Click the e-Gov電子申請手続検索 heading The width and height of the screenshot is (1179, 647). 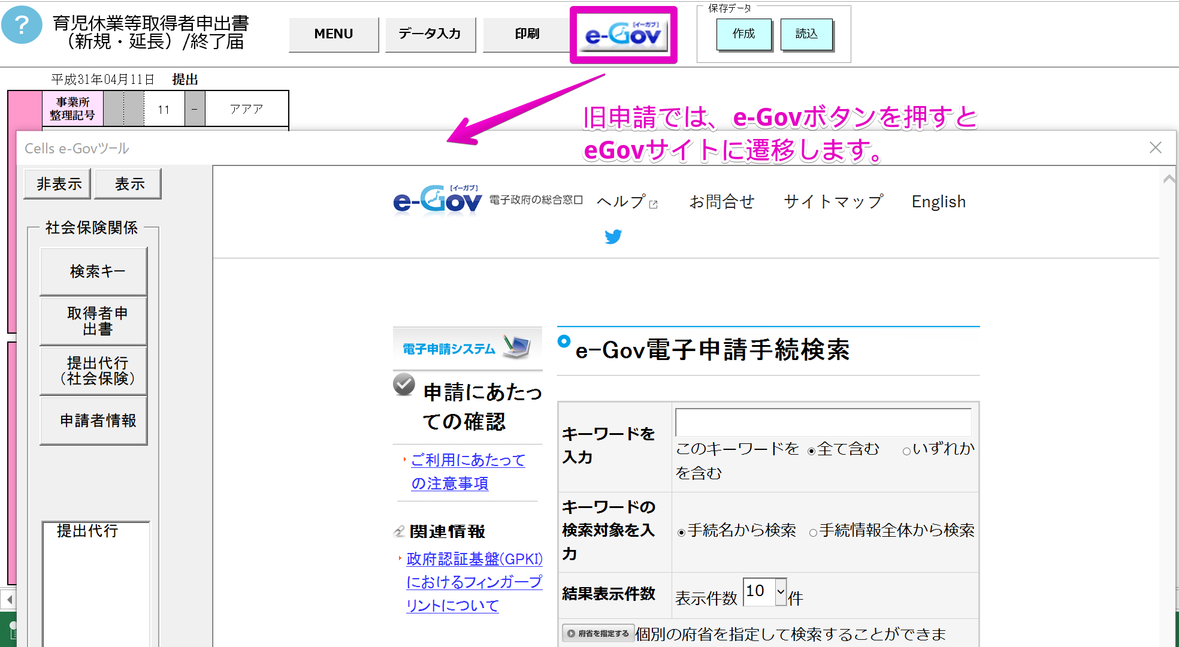point(712,350)
